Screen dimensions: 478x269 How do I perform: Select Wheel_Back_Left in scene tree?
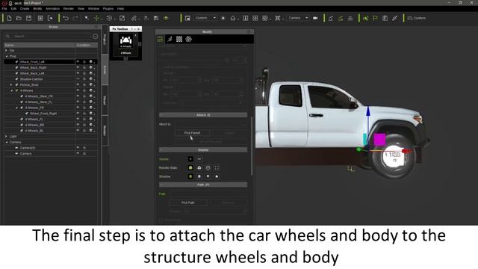(32, 73)
